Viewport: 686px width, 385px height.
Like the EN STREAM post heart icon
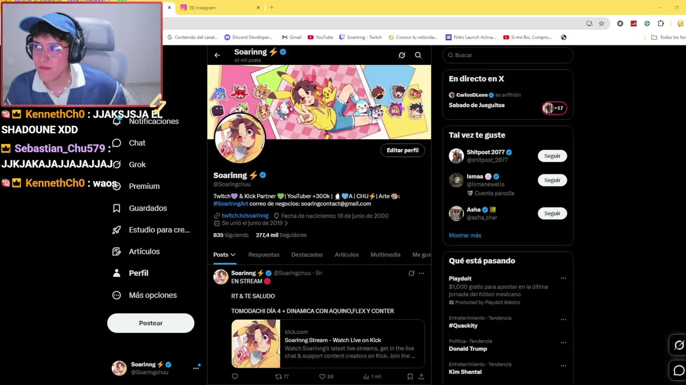tap(322, 376)
